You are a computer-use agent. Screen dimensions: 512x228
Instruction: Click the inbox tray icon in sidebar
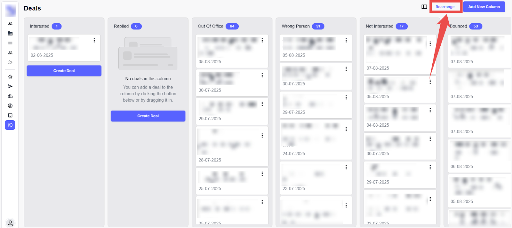10,115
